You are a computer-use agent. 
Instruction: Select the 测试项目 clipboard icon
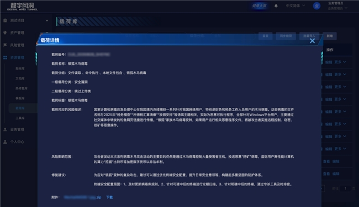click(5, 20)
